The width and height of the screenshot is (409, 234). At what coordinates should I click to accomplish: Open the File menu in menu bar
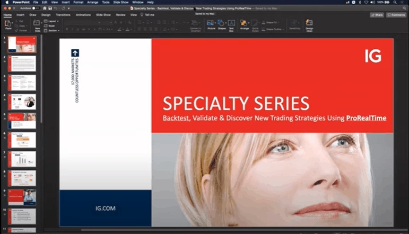(x=36, y=2)
